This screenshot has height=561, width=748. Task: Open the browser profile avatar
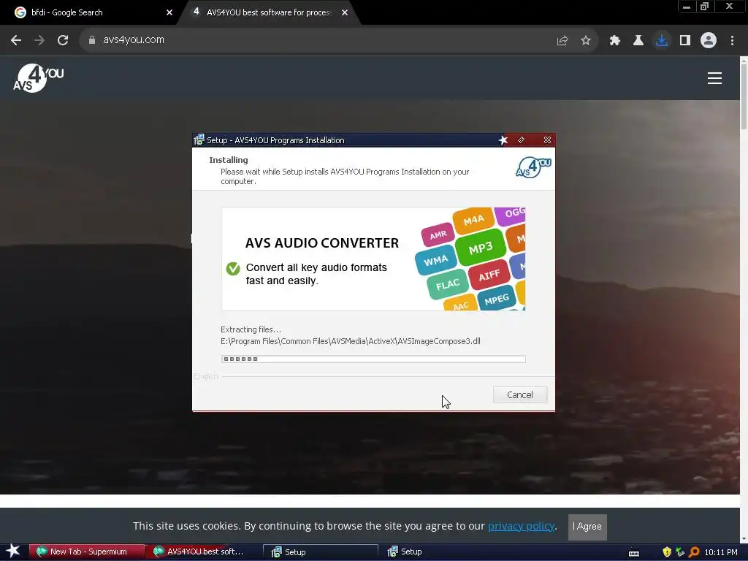pos(709,41)
